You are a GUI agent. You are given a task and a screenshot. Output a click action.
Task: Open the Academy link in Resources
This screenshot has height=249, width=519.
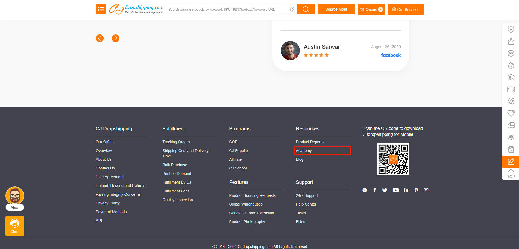point(304,151)
